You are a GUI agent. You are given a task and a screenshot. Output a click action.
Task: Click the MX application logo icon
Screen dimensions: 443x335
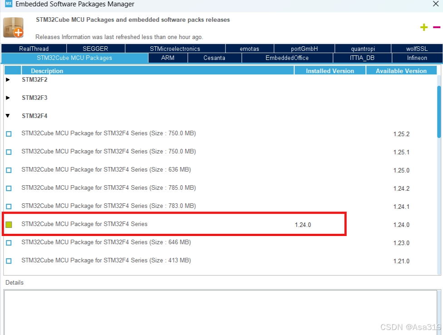point(9,4)
